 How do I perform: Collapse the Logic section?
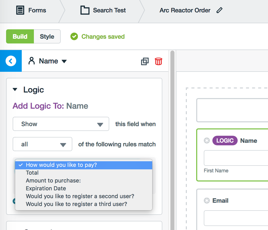click(x=15, y=89)
